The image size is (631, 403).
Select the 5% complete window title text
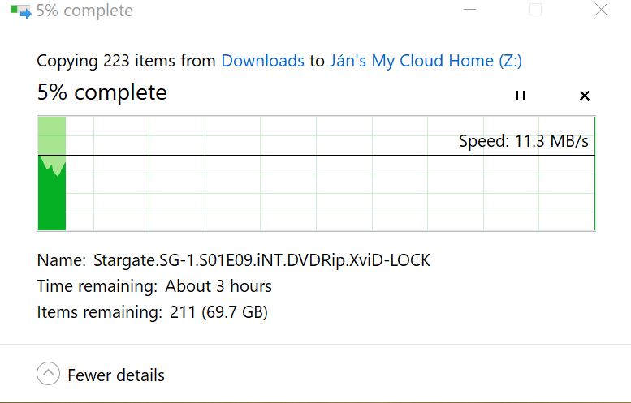pos(84,11)
